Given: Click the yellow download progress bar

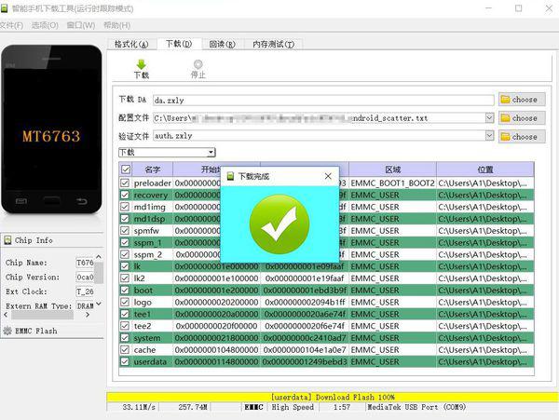Looking at the screenshot, I should point(333,398).
